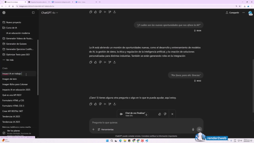Viewport: 254px width, 143px height.
Task: Switch to the fourth browser tab
Action: 86,2
